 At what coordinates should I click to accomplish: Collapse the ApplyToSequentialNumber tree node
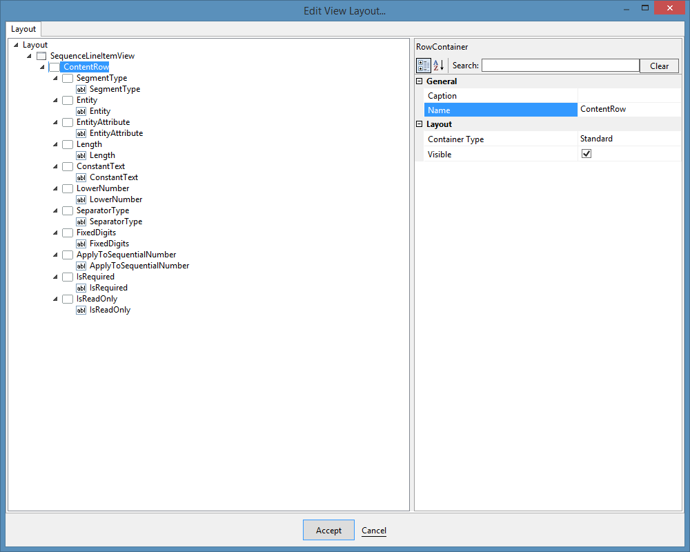coord(55,255)
